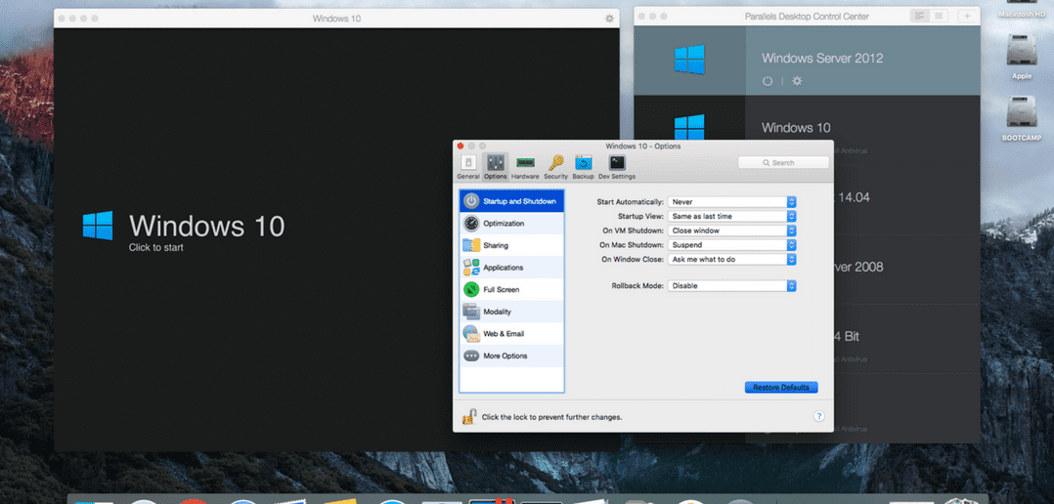Open the Applications sidebar item
This screenshot has width=1054, height=504.
pyautogui.click(x=511, y=267)
